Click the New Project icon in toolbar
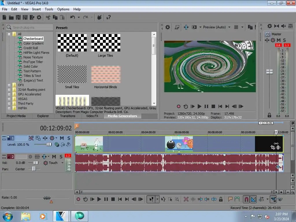The height and width of the screenshot is (222, 296). click(4, 18)
